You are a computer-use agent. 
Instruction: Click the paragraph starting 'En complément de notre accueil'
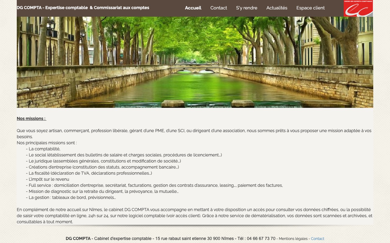(195, 216)
